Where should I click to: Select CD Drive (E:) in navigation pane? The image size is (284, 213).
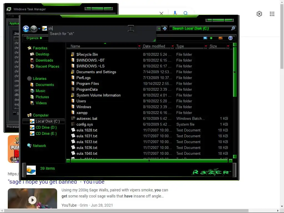pyautogui.click(x=46, y=133)
